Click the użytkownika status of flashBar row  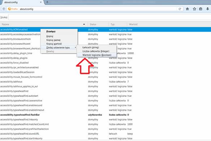point(95,115)
